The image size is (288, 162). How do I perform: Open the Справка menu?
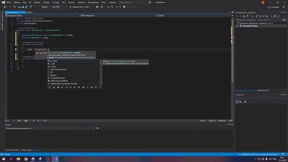click(x=112, y=2)
